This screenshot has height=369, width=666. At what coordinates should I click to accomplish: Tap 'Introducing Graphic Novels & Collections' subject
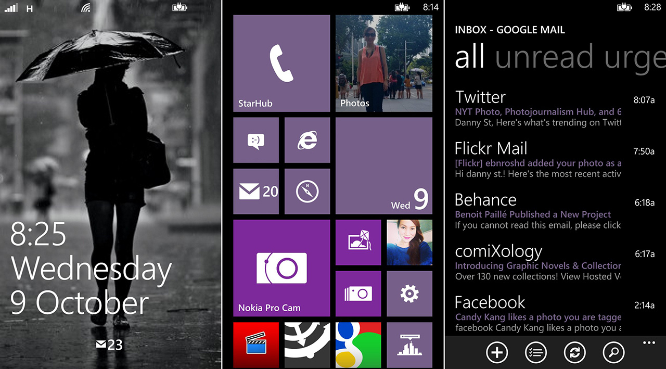pos(538,265)
